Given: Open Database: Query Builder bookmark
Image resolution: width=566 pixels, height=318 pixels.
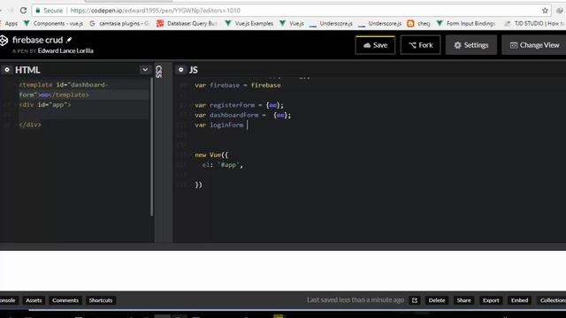Looking at the screenshot, I should pyautogui.click(x=187, y=24).
